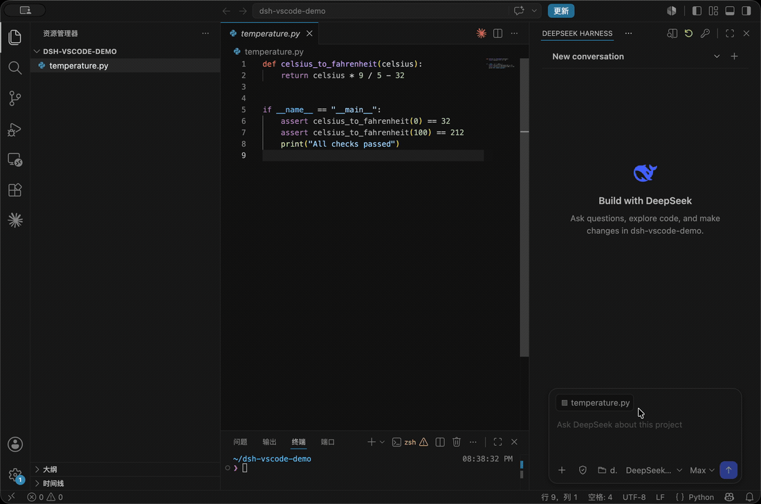The width and height of the screenshot is (761, 504).
Task: Open the Search view in activity bar
Action: tap(15, 68)
